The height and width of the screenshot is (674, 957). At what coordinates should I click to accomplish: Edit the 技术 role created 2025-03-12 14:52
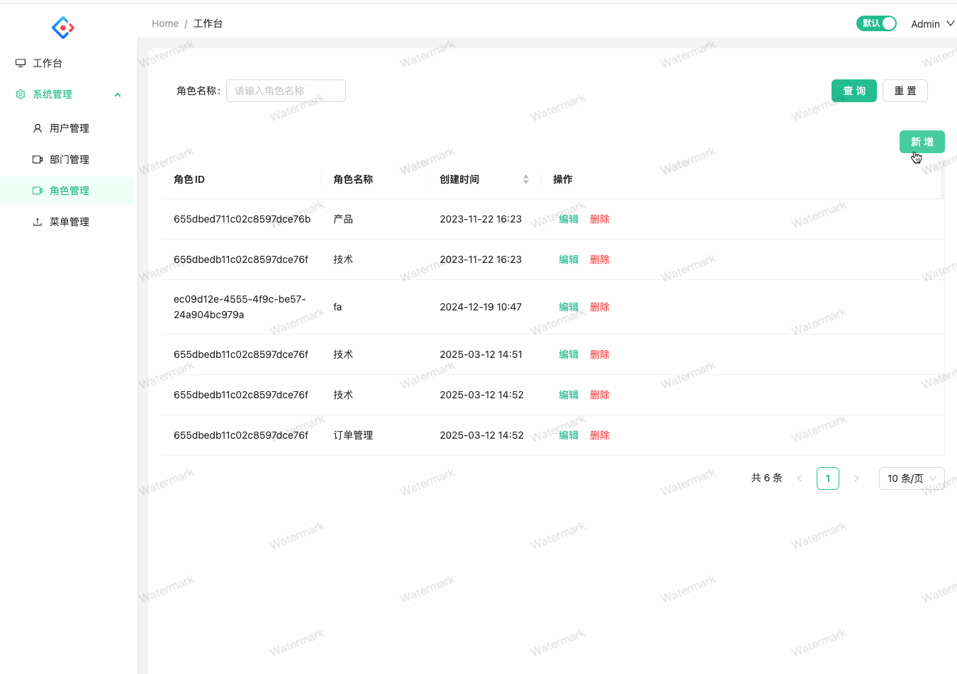(x=569, y=395)
